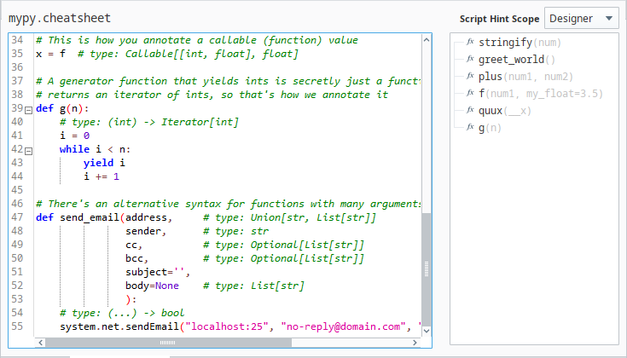Click the fx icon beside plus
Viewport: 627px width, 358px height.
click(470, 76)
